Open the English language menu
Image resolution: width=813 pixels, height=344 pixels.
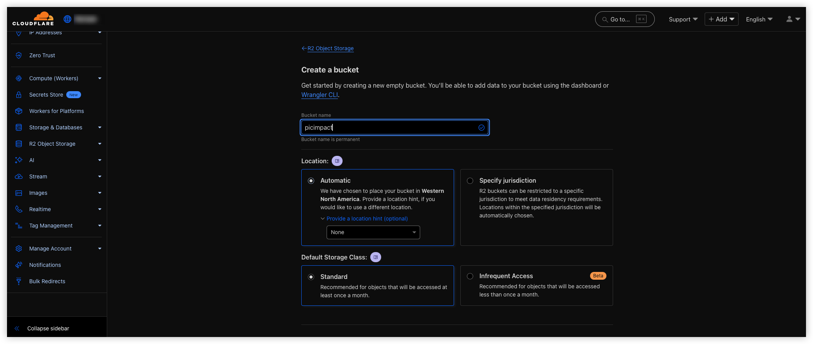click(759, 19)
